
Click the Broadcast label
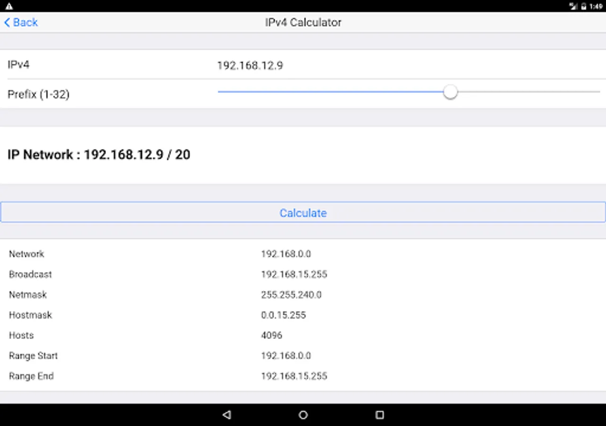coord(30,274)
